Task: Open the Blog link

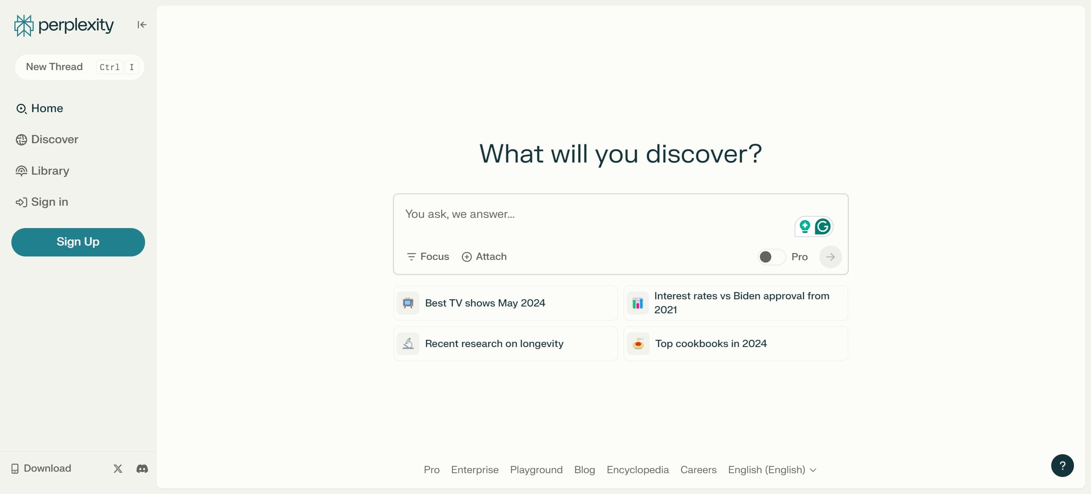Action: pos(585,470)
